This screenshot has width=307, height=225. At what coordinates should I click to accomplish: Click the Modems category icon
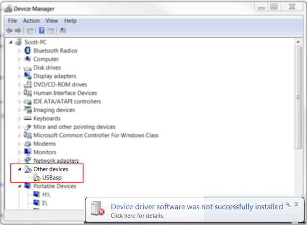pos(28,144)
